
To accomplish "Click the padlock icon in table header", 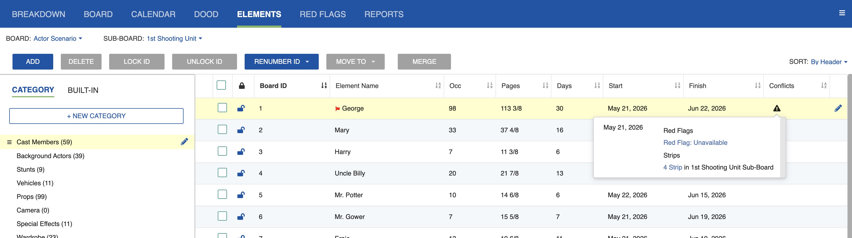I will [242, 86].
